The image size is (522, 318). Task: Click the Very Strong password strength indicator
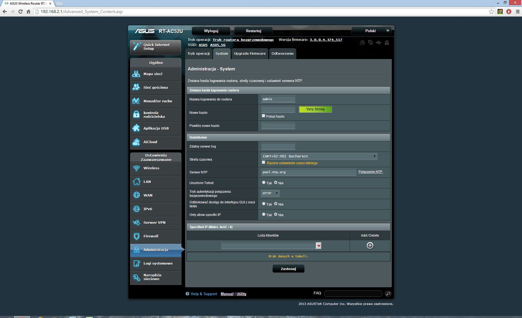click(x=315, y=109)
